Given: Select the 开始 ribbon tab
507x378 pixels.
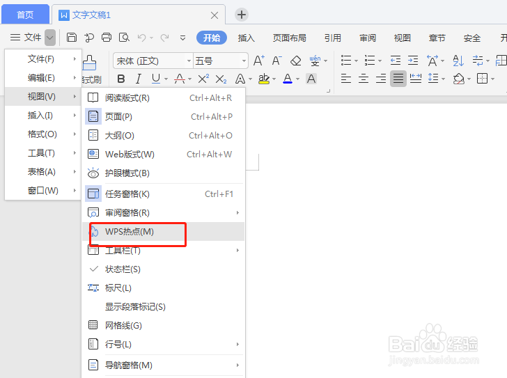Looking at the screenshot, I should [212, 38].
